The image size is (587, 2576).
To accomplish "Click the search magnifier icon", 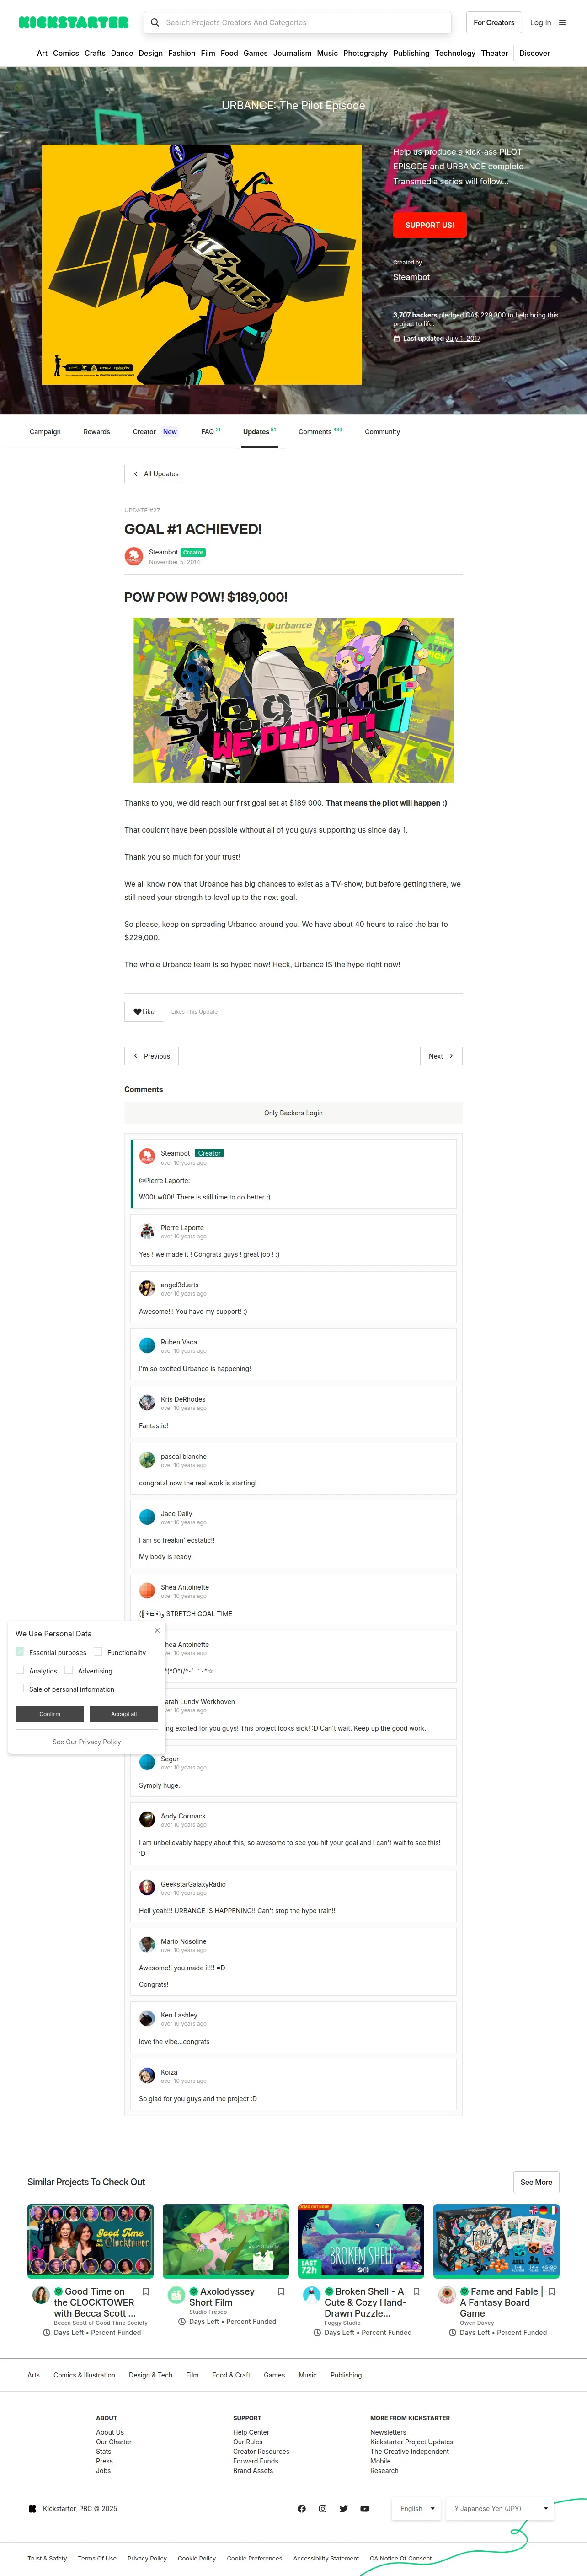I will (x=154, y=22).
